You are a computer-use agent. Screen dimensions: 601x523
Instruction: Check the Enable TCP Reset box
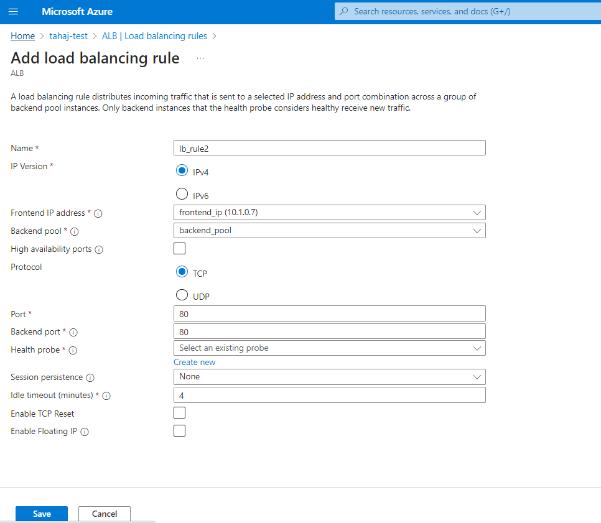[179, 413]
